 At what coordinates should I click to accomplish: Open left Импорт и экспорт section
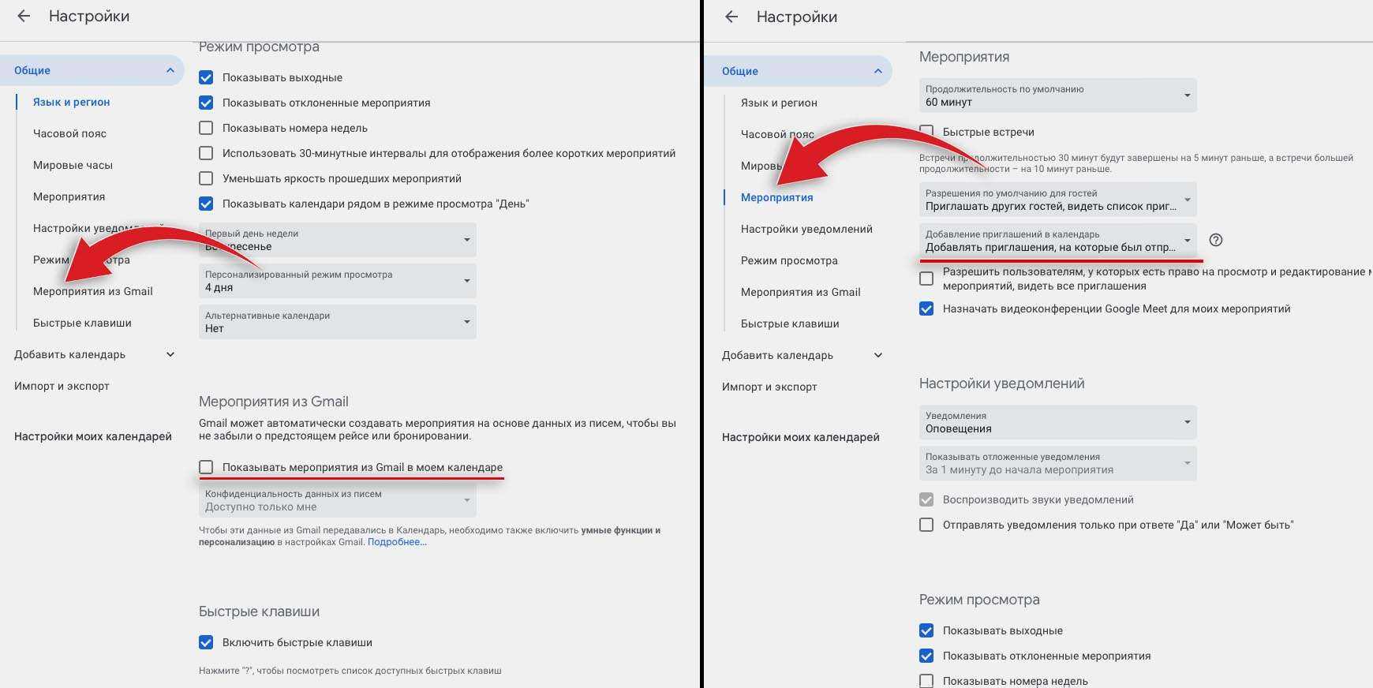[x=62, y=386]
